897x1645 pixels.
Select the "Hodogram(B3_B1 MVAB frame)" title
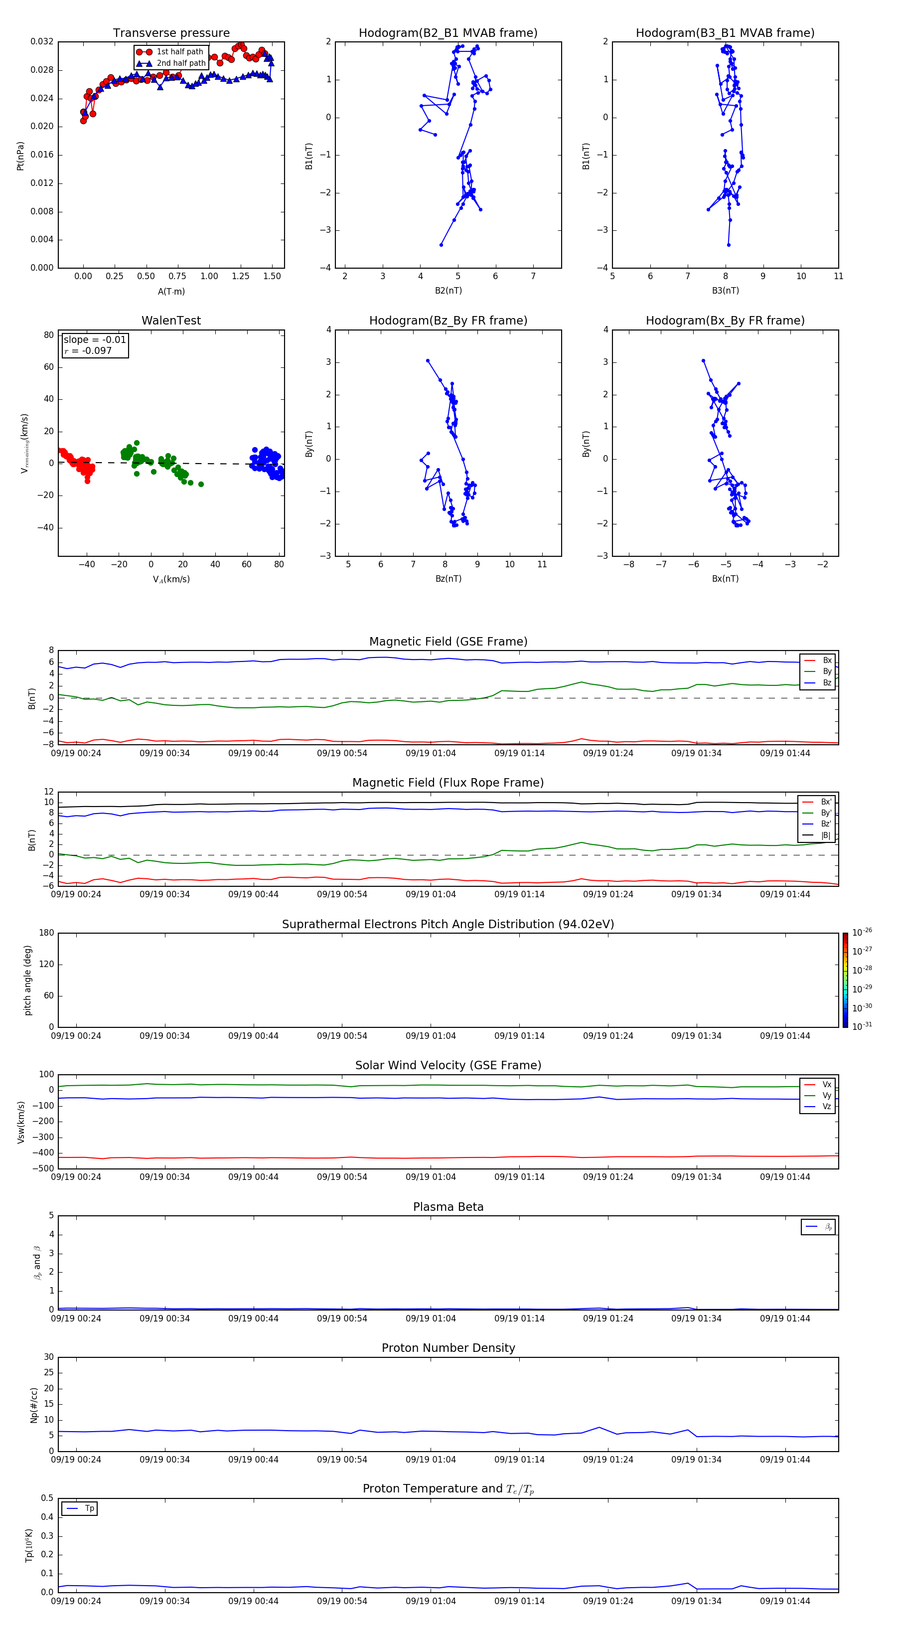725,33
